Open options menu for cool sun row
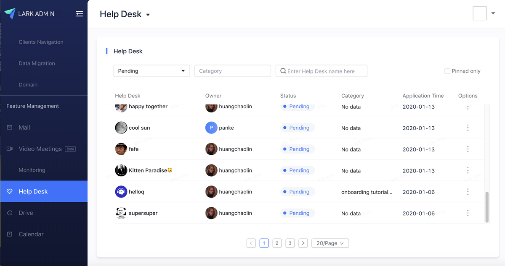The image size is (505, 266). click(468, 128)
